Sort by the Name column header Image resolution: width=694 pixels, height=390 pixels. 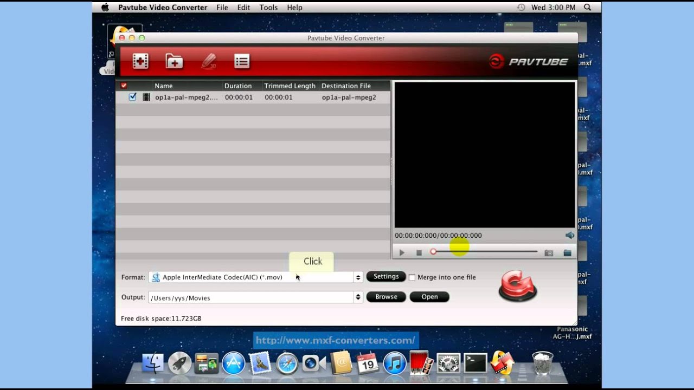point(164,86)
